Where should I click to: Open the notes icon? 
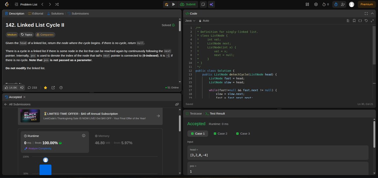(x=203, y=4)
